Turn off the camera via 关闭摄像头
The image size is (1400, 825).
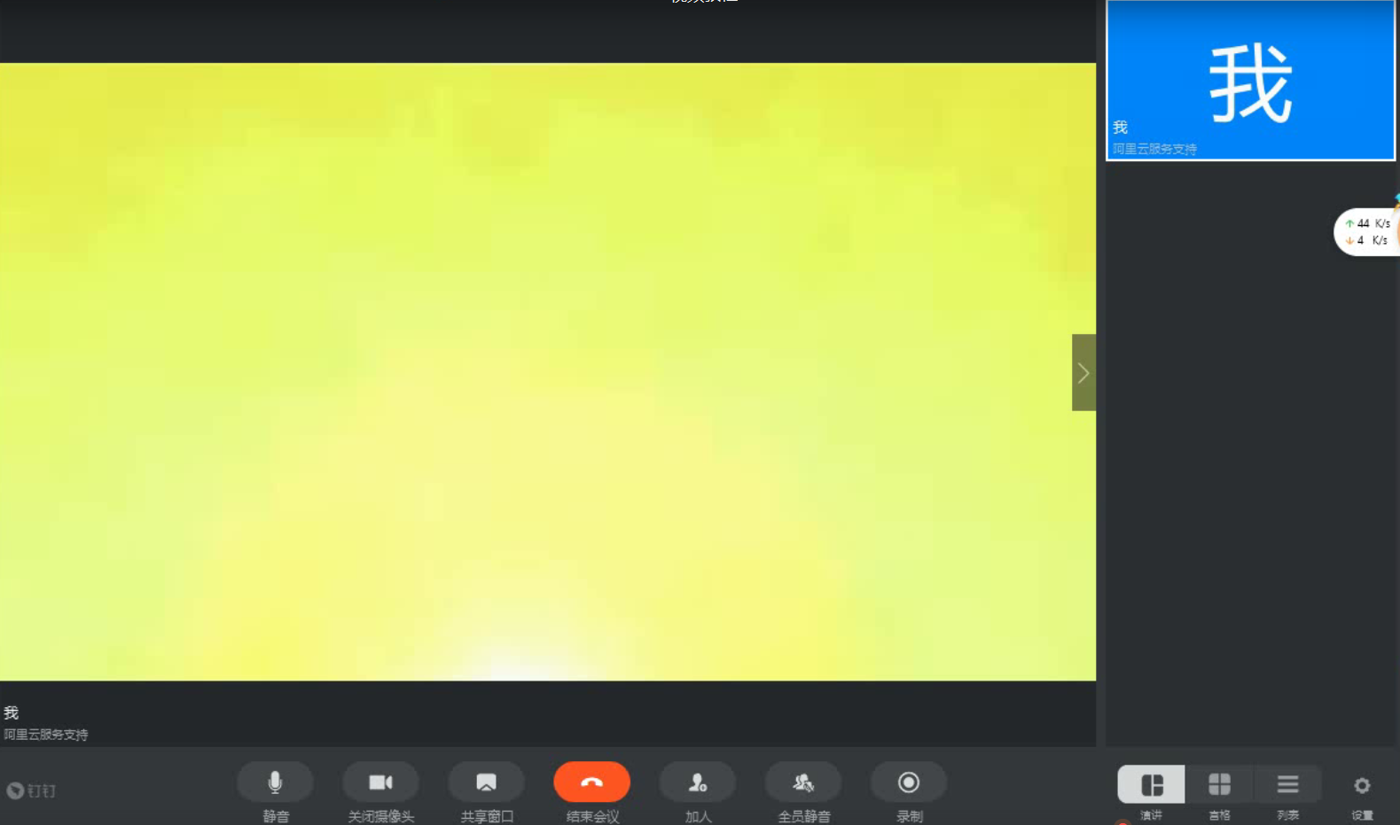tap(380, 782)
